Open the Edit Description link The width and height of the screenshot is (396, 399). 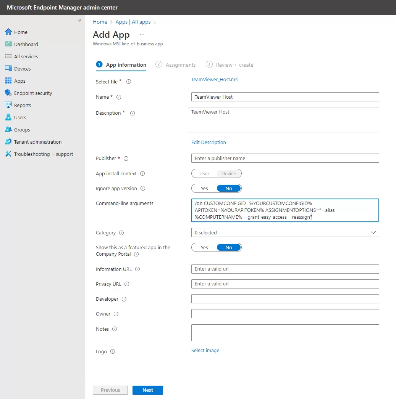pyautogui.click(x=209, y=142)
